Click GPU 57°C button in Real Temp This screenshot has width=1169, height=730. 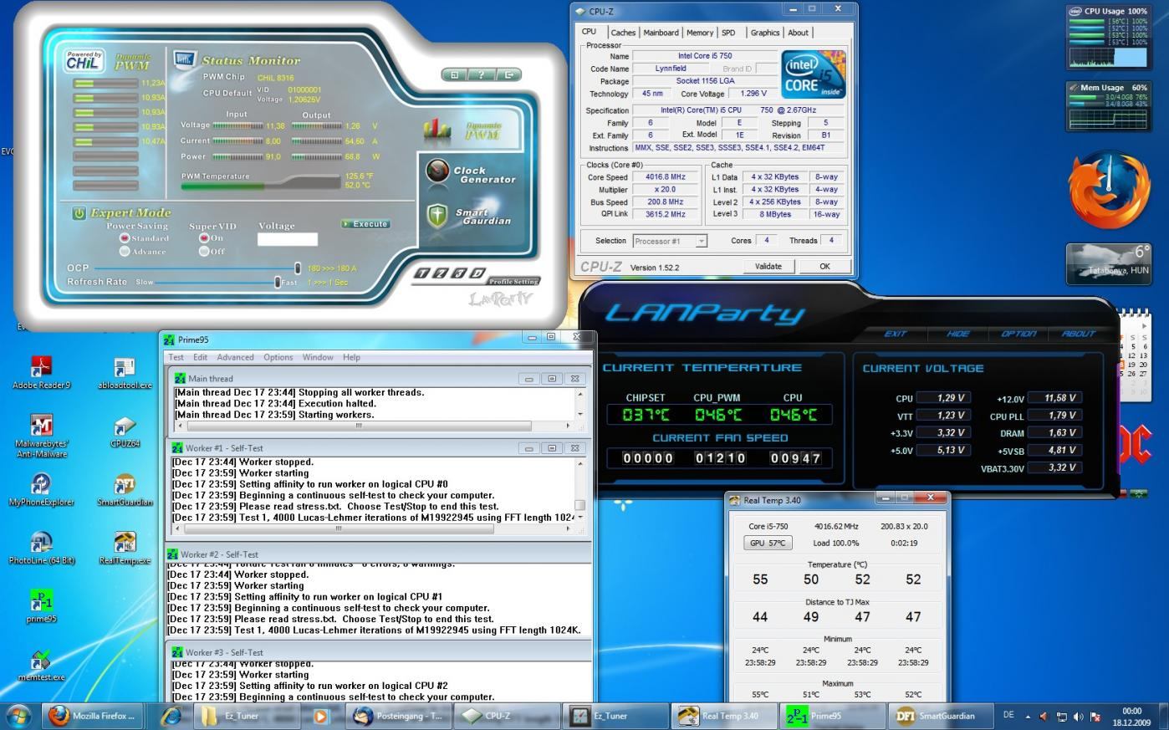click(768, 543)
